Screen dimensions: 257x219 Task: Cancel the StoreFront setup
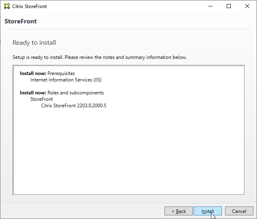[x=239, y=211]
